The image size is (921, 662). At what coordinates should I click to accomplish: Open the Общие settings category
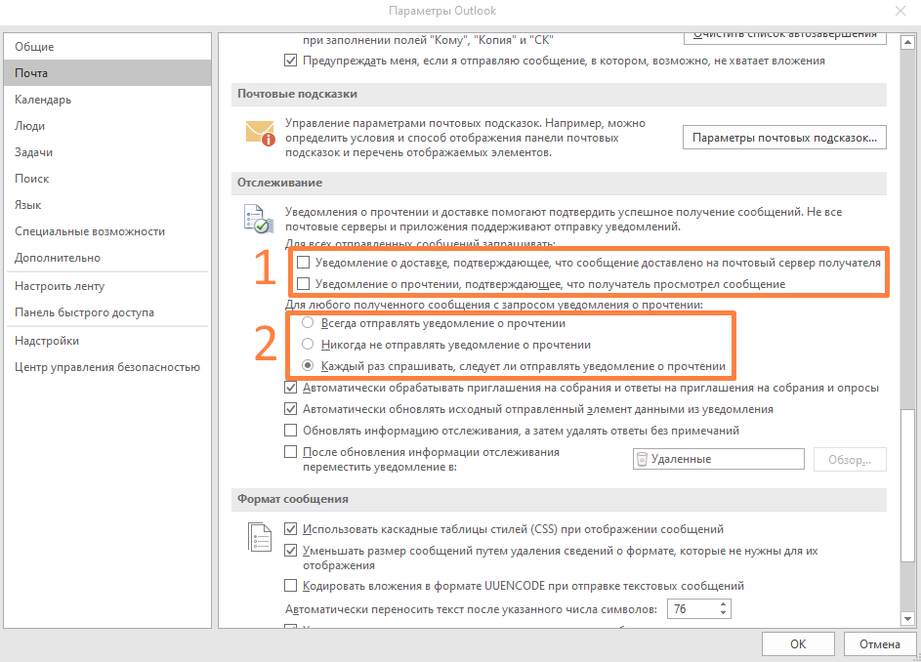click(x=107, y=47)
